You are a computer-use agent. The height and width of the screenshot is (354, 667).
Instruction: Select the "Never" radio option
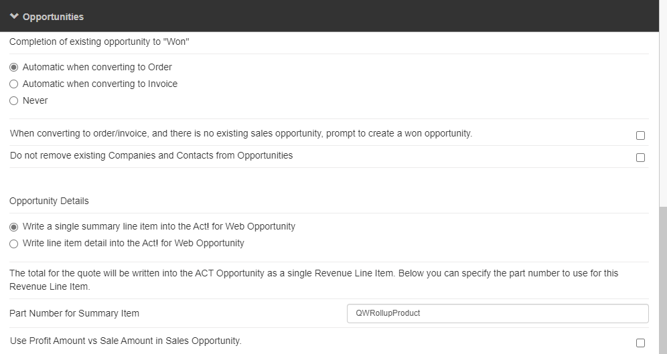click(14, 101)
